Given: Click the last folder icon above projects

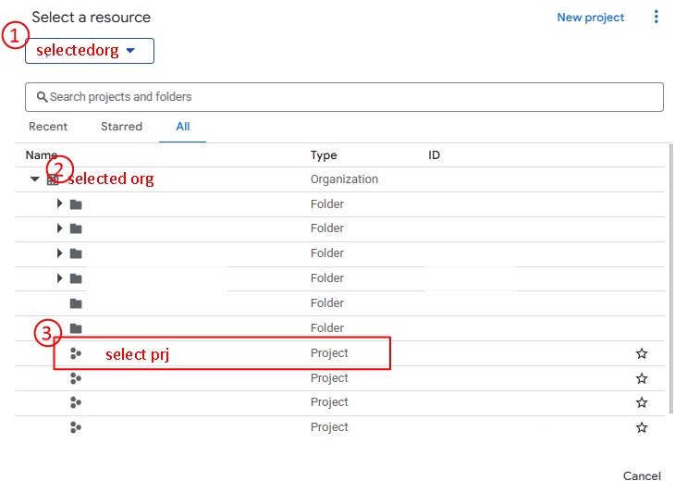Looking at the screenshot, I should [x=76, y=328].
